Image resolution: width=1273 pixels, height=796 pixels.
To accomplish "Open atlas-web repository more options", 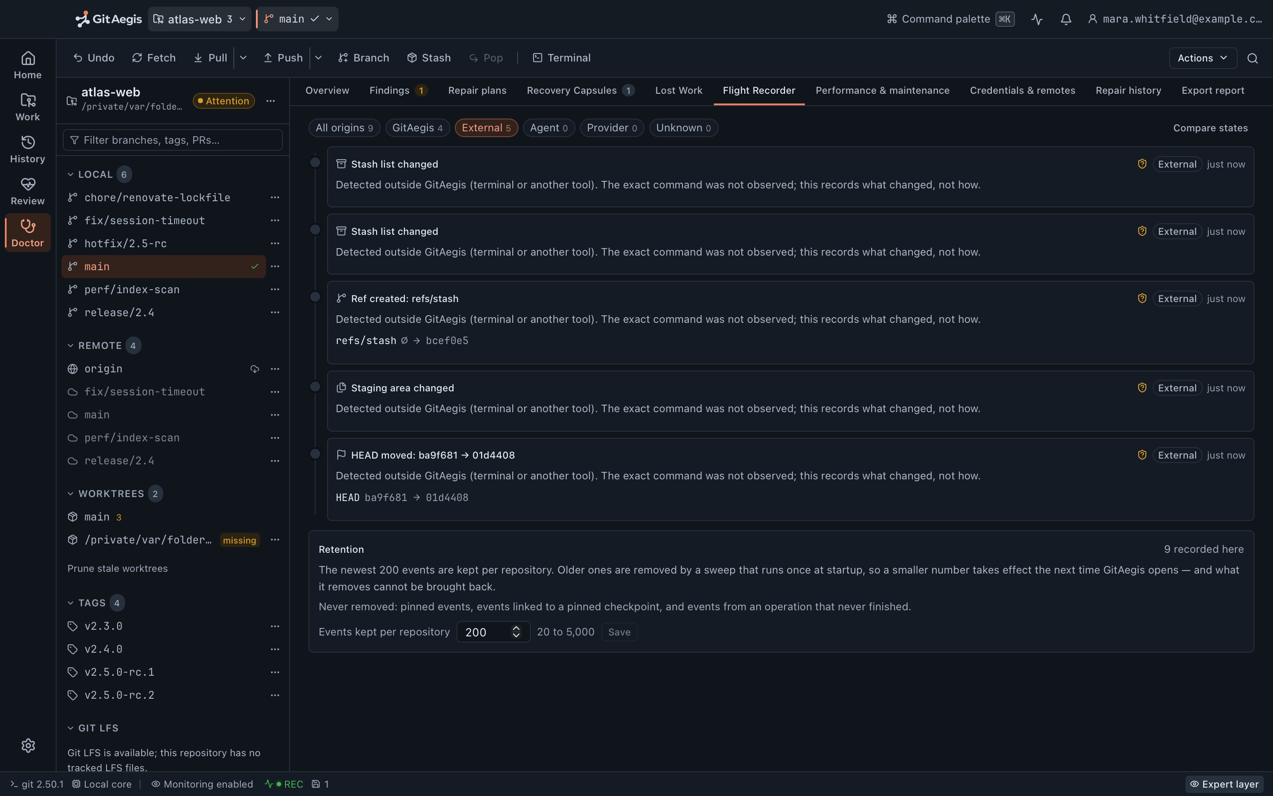I will point(271,101).
